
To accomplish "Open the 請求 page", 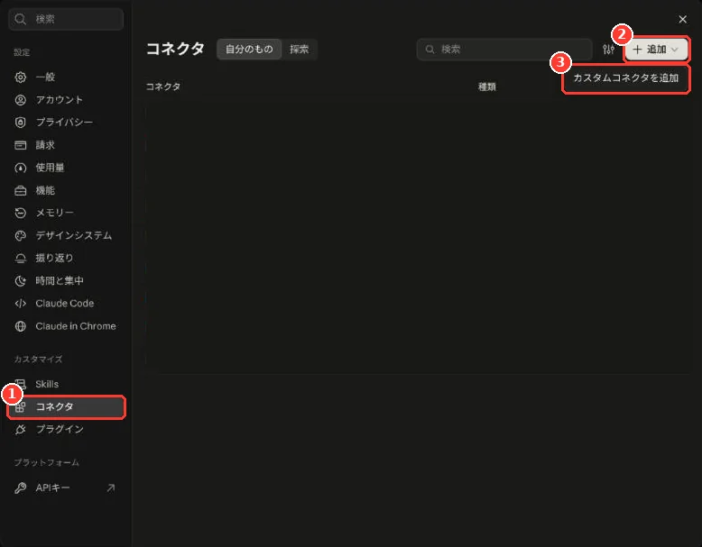I will pyautogui.click(x=66, y=145).
